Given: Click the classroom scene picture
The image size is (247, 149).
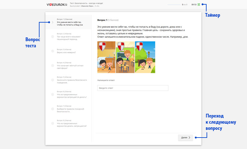Looking at the screenshot, I should tap(125, 57).
